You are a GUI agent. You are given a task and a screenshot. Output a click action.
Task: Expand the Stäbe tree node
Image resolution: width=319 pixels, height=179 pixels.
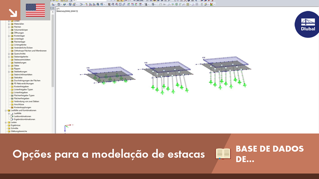(x=9, y=66)
